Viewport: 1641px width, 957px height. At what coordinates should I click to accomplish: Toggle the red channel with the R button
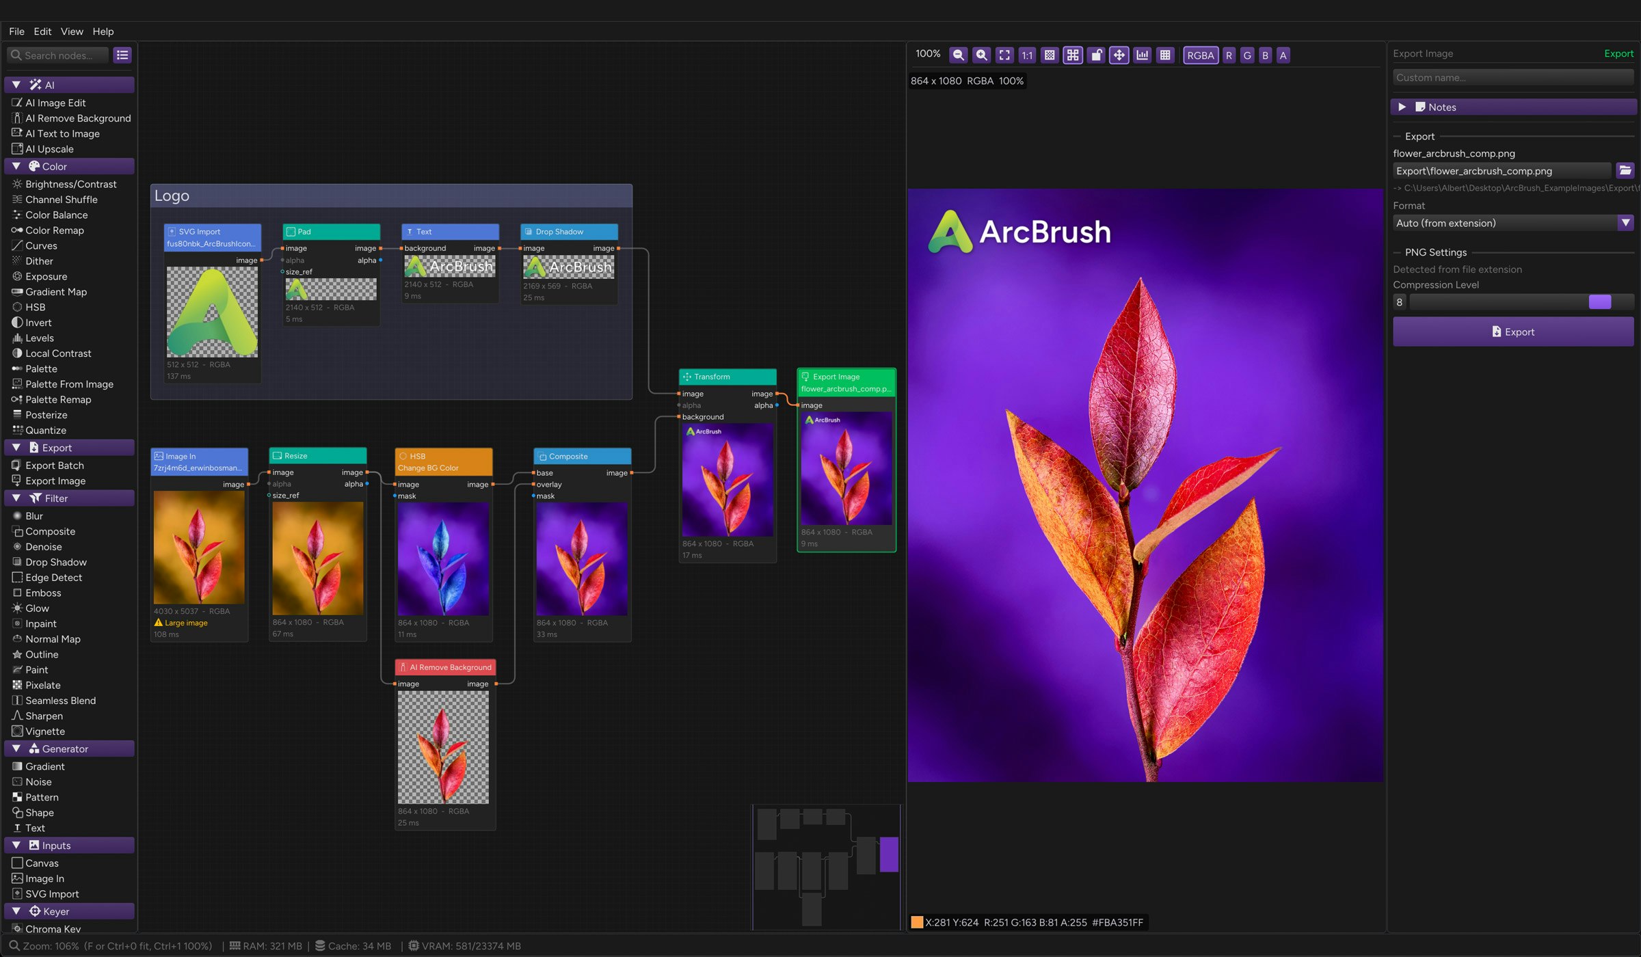click(x=1228, y=55)
